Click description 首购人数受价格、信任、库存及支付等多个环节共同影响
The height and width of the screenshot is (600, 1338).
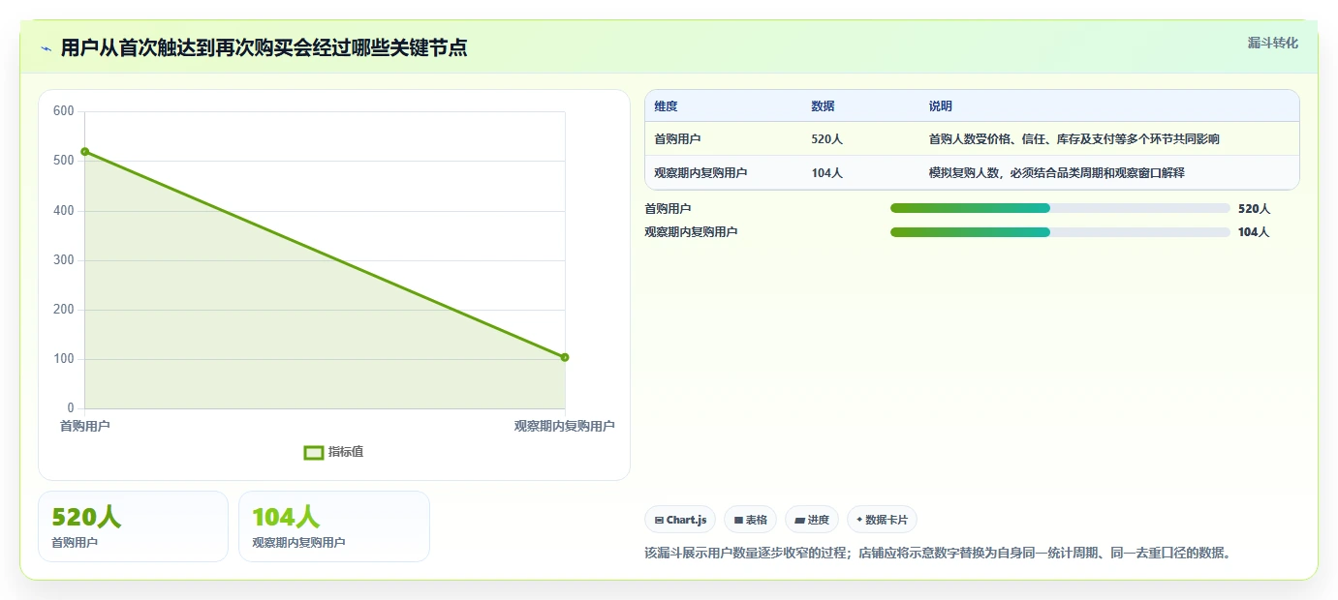click(1074, 139)
